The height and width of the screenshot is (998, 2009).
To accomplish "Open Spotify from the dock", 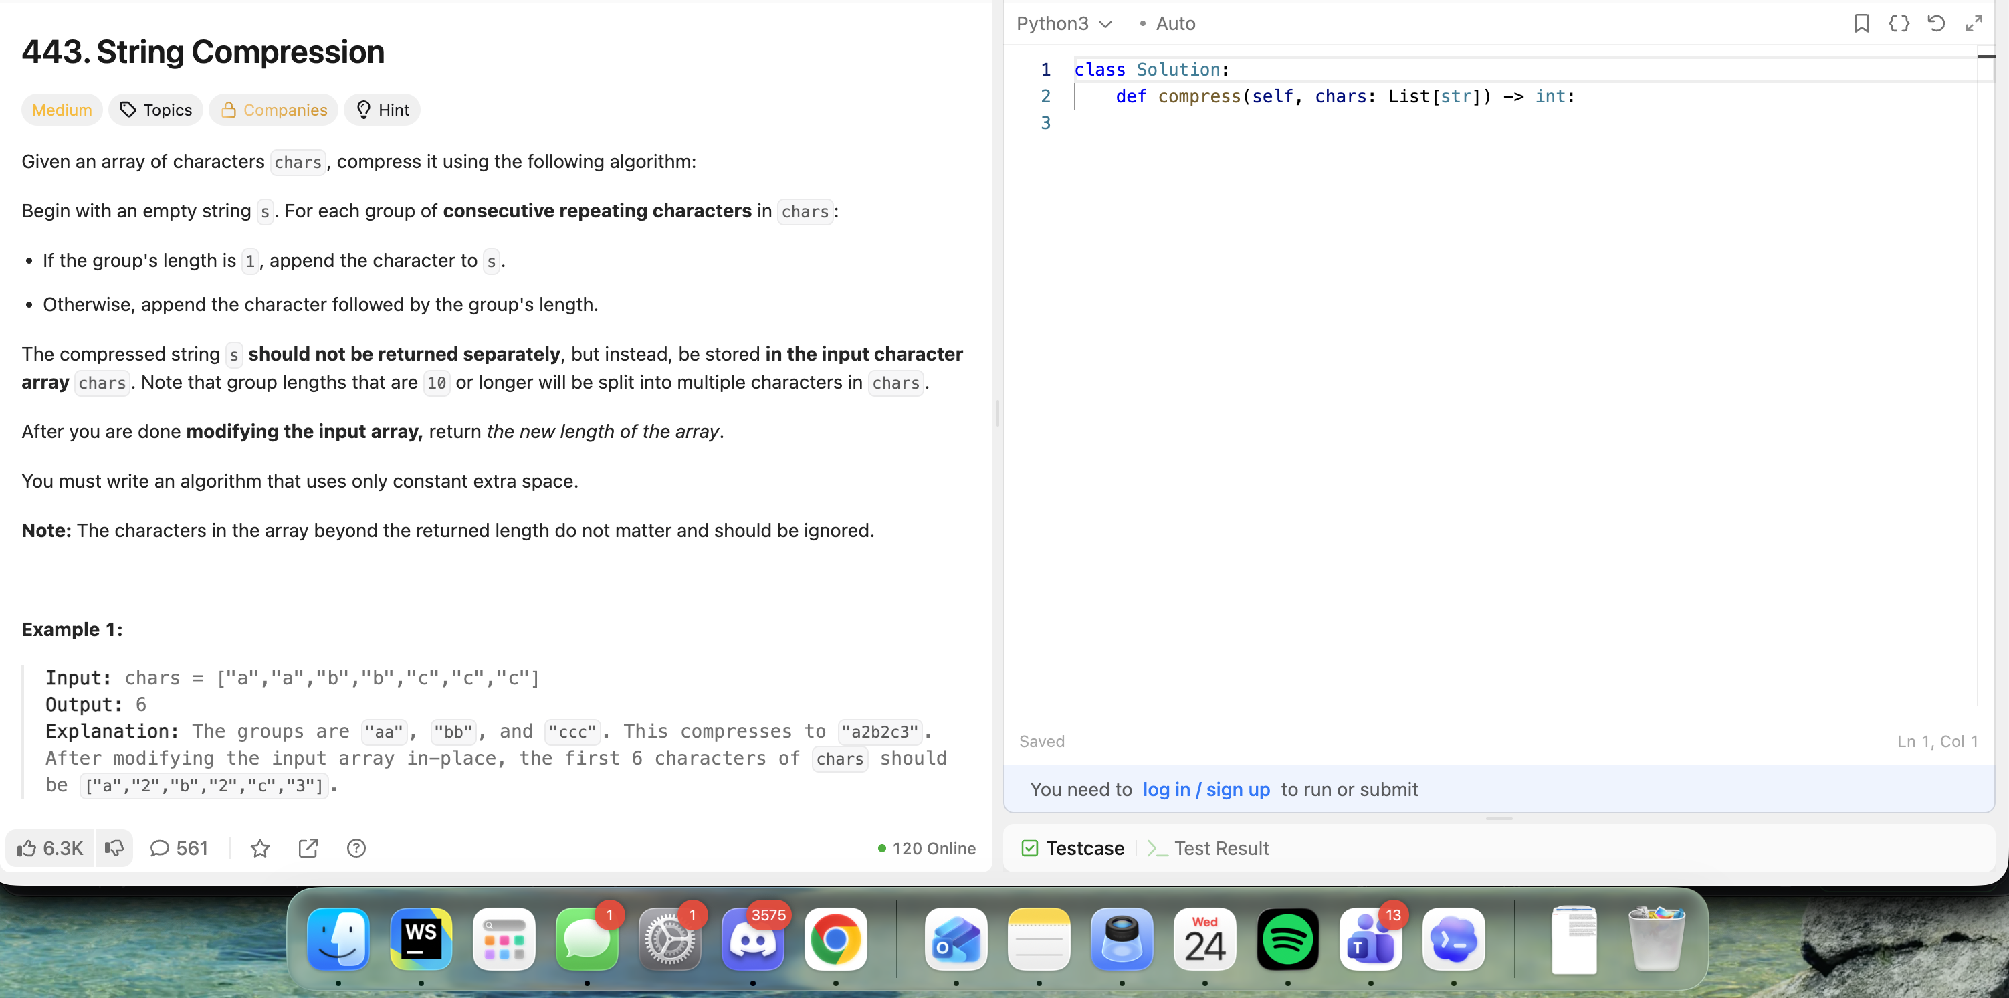I will point(1287,938).
